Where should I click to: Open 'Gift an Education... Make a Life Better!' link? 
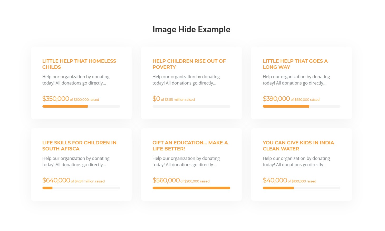(x=190, y=146)
